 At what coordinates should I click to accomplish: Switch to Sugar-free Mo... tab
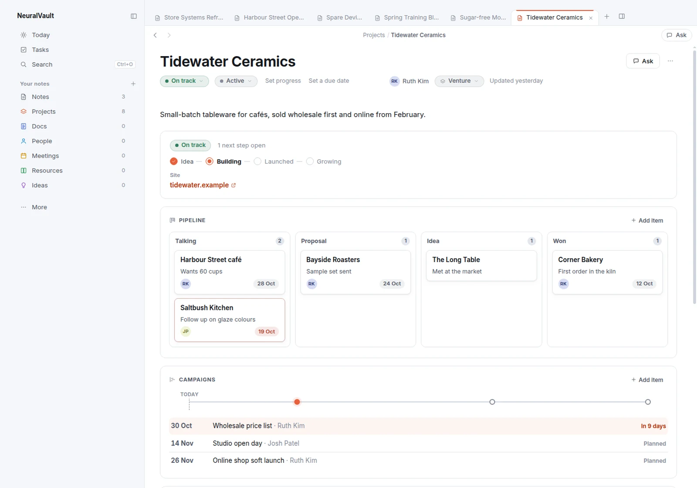478,18
